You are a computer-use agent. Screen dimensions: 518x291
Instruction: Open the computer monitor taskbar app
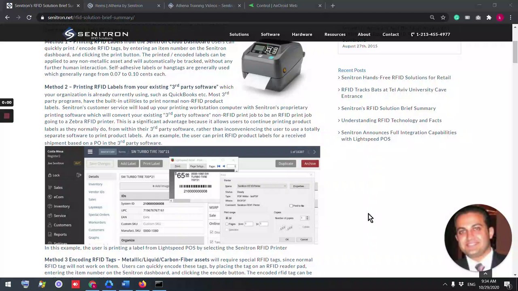[x=25, y=284]
